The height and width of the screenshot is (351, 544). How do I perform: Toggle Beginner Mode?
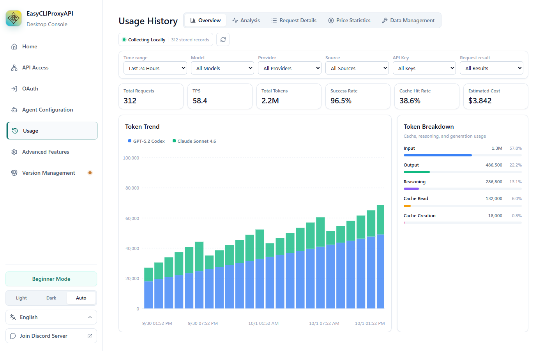pyautogui.click(x=51, y=279)
